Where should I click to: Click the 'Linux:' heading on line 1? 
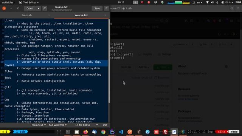[x=9, y=20]
